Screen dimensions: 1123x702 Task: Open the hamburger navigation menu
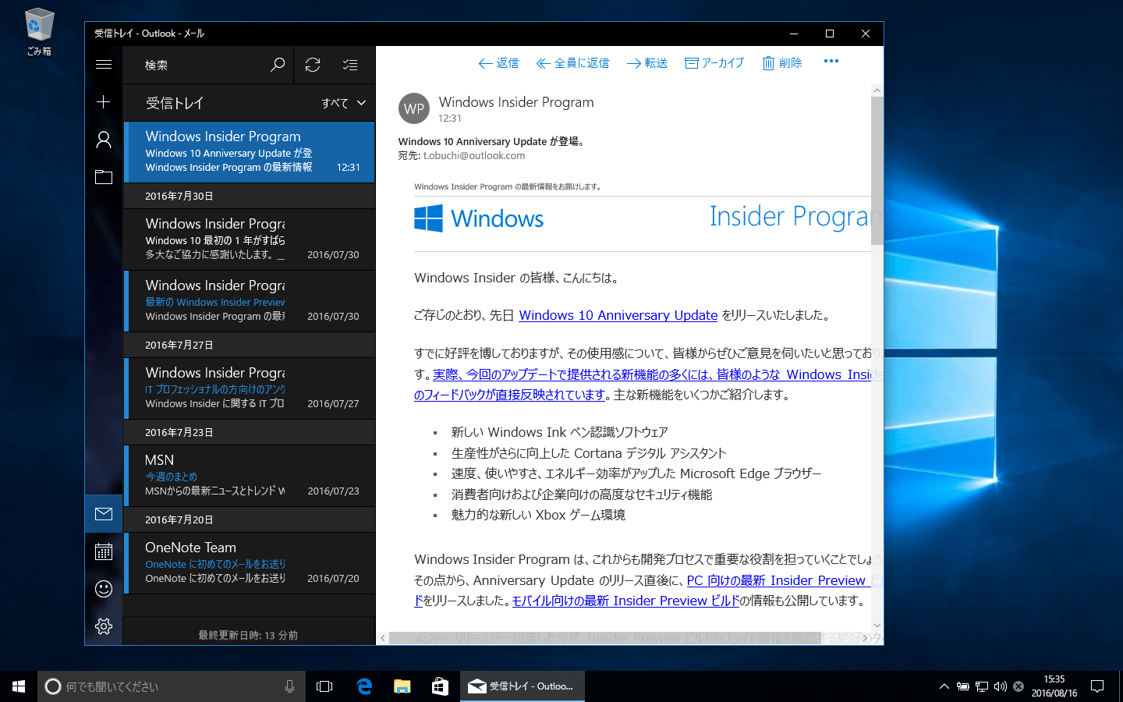(104, 65)
